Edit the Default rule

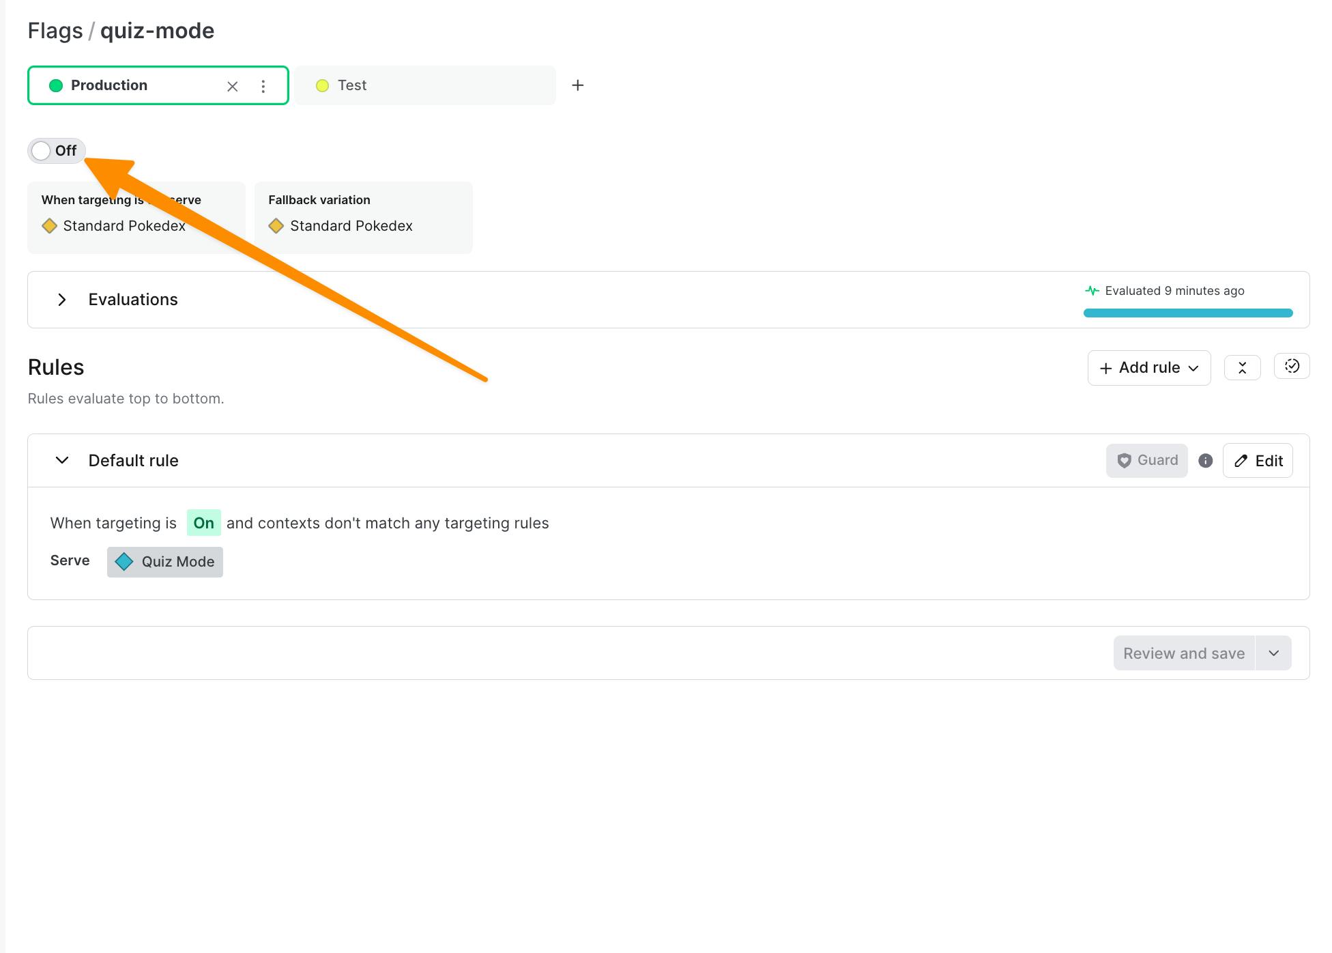(1257, 461)
